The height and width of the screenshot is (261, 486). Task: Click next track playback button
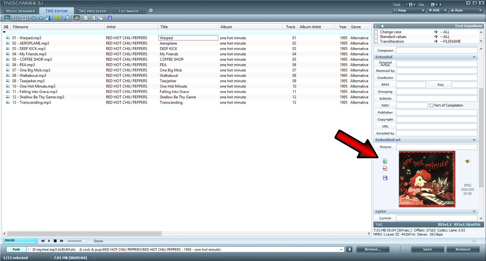(62, 241)
